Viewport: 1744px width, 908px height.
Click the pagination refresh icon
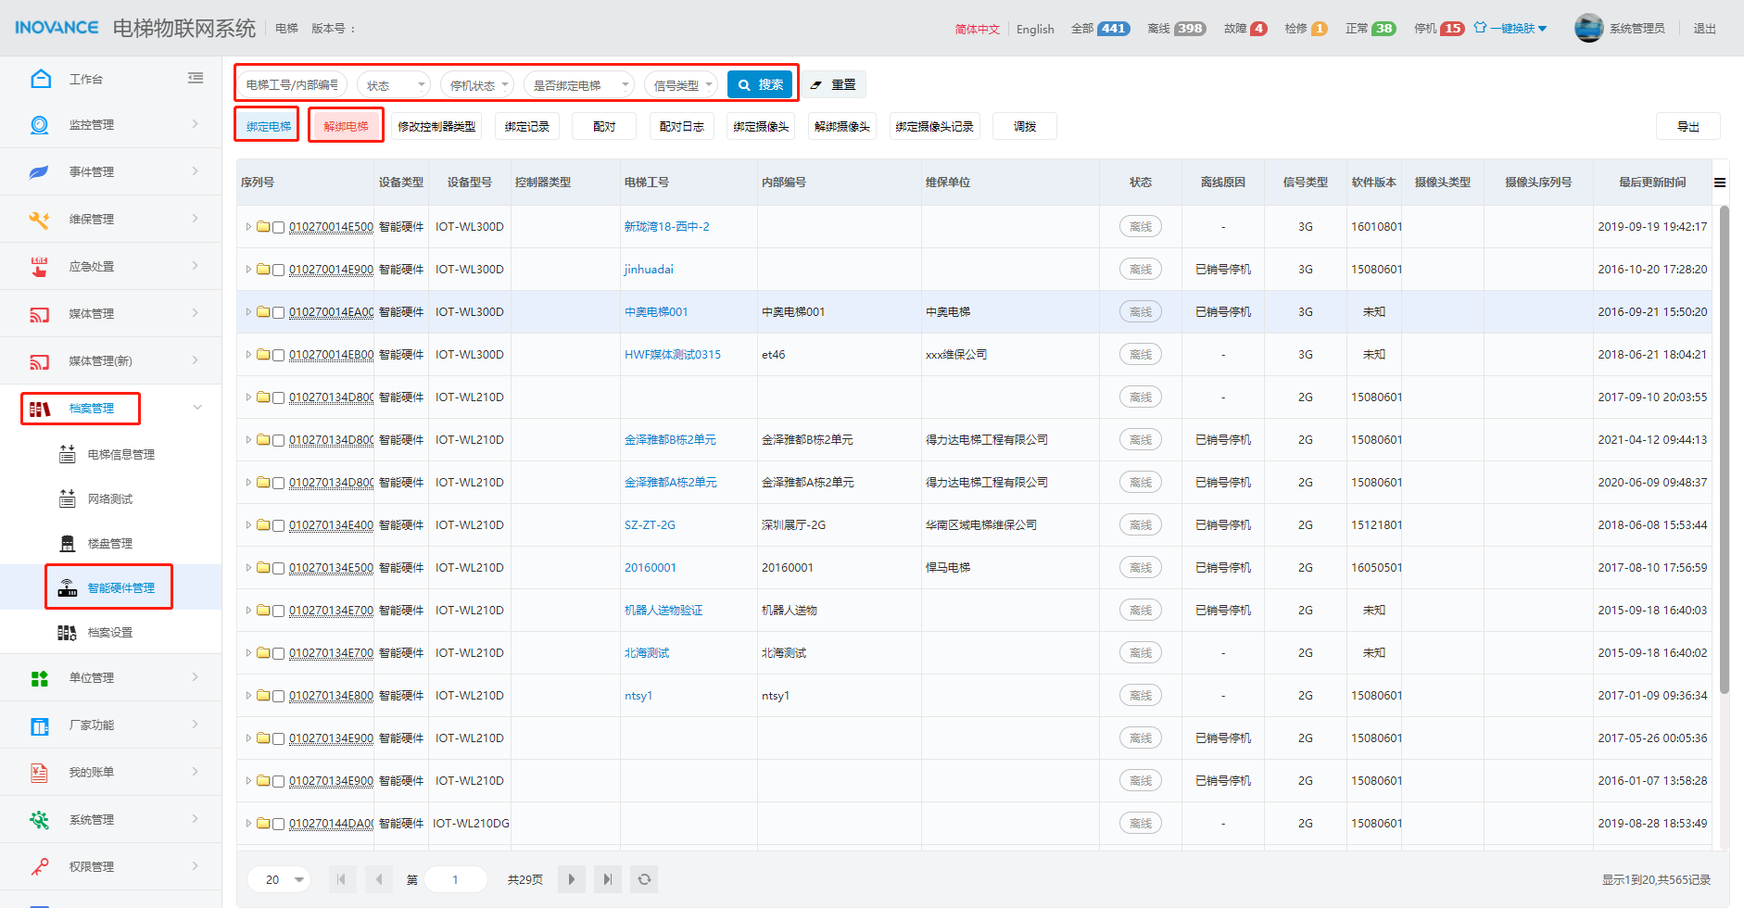click(644, 879)
